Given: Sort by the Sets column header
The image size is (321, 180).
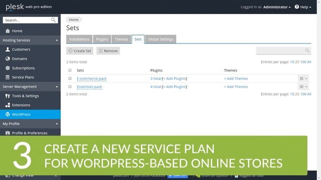Looking at the screenshot, I should [x=80, y=70].
